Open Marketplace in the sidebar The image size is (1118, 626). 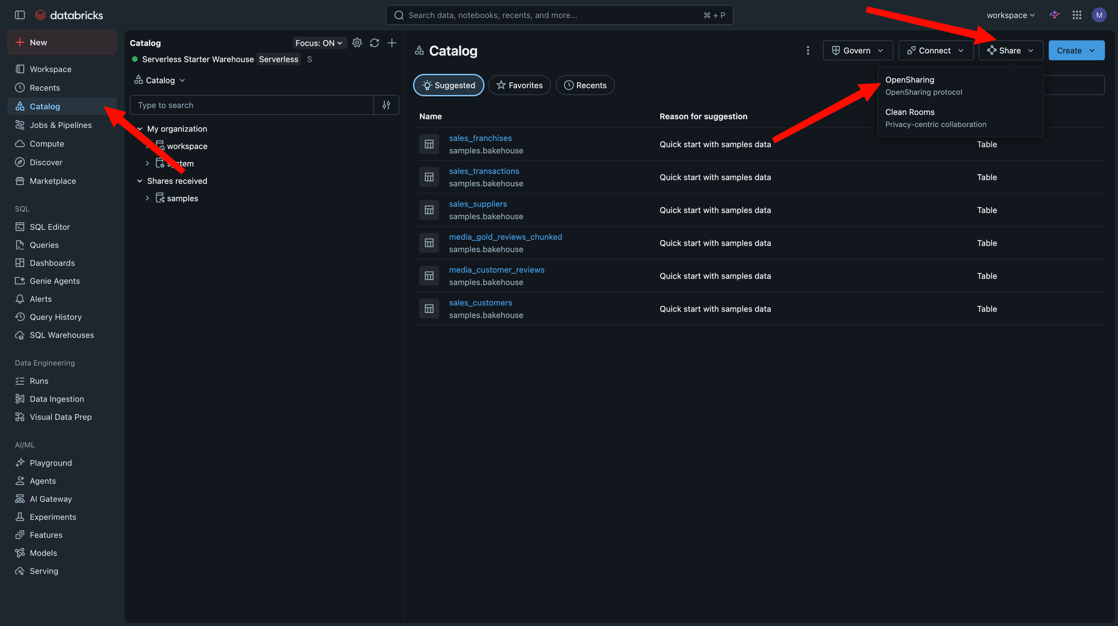(62, 181)
